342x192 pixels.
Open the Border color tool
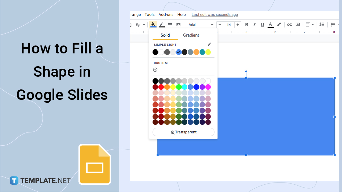(162, 24)
